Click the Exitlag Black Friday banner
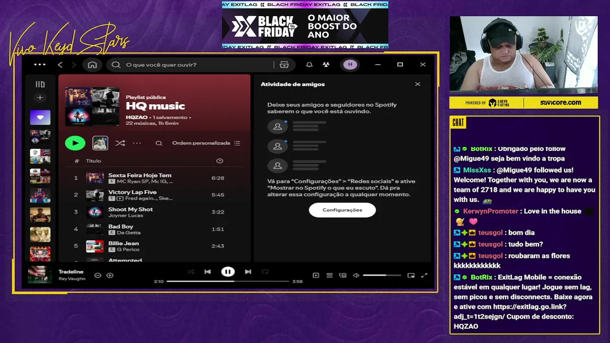Viewport: 610px width, 343px height. pos(305,25)
